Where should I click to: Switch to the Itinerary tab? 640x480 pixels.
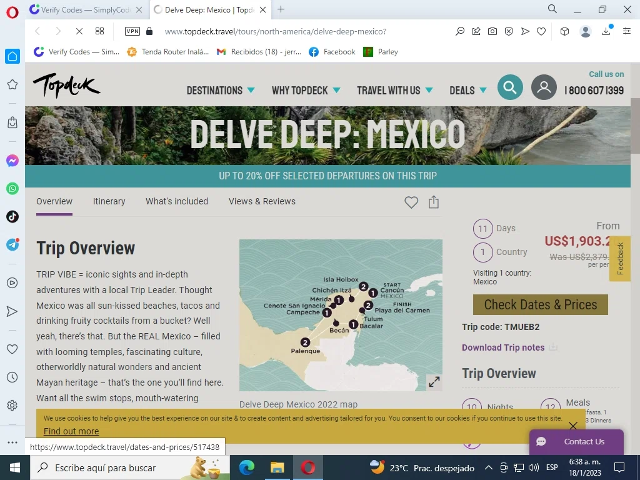pyautogui.click(x=109, y=201)
